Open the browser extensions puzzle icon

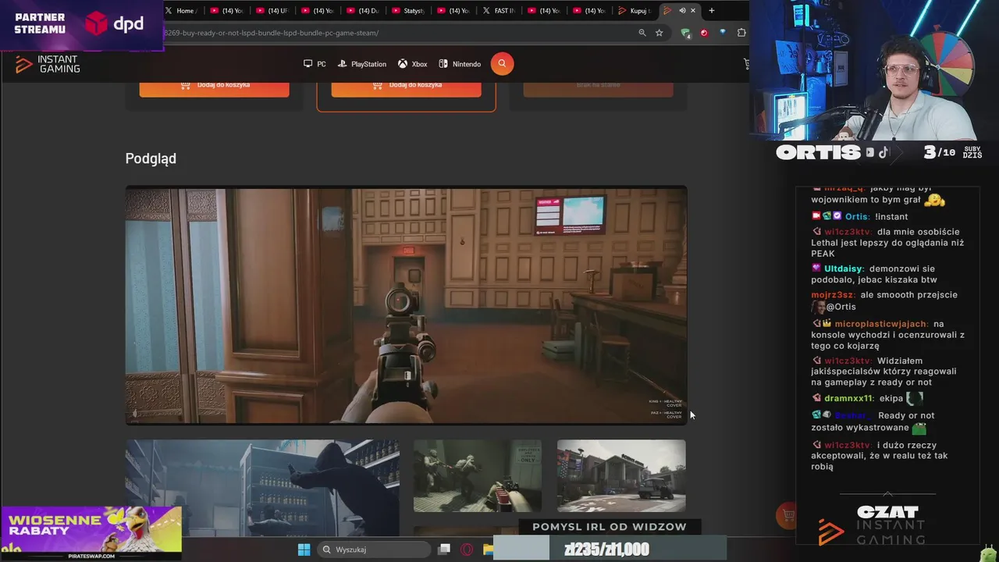point(741,33)
